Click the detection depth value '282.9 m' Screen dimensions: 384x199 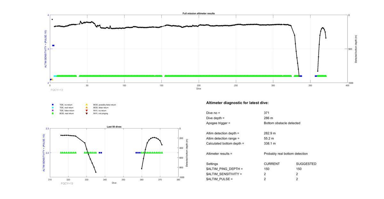(x=270, y=133)
